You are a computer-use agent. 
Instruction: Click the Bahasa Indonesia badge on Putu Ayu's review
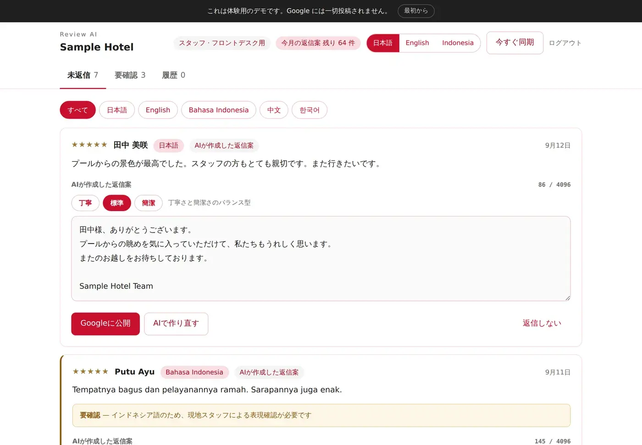click(194, 372)
